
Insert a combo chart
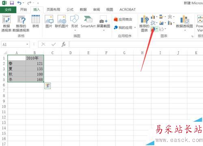point(170,23)
